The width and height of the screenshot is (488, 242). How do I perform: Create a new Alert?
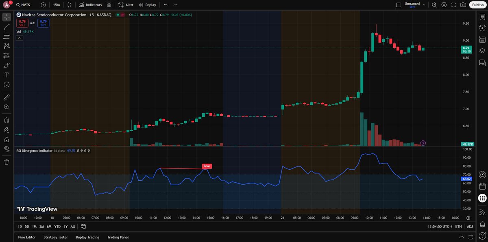(126, 5)
